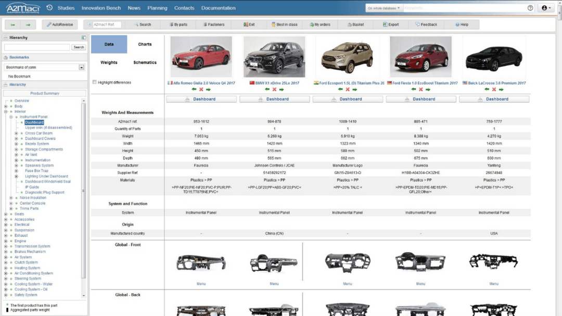Screen dimensions: 562x316
Task: Click the A2mac1 Ref input field
Action: pos(107,25)
